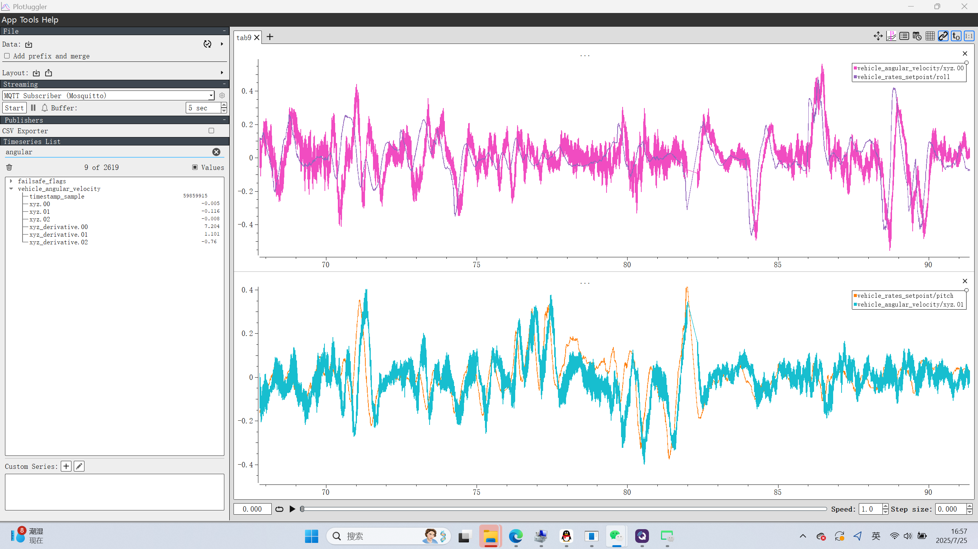Screen dimensions: 978x549
Task: Toggle the plot grid icon
Action: (x=930, y=36)
